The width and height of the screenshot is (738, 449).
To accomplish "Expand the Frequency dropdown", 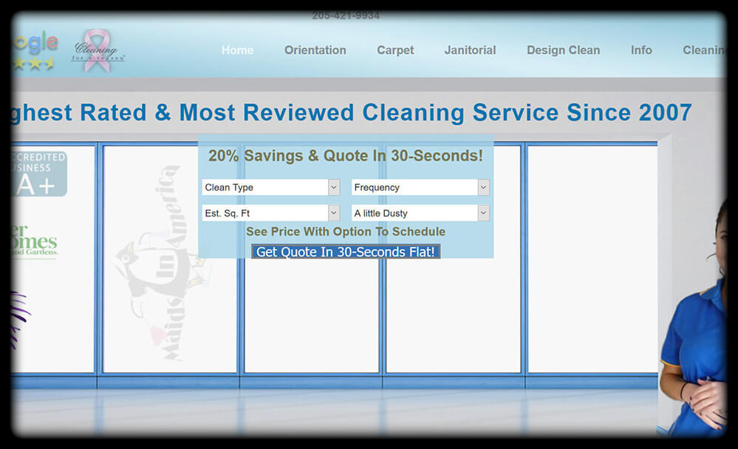I will coord(420,188).
